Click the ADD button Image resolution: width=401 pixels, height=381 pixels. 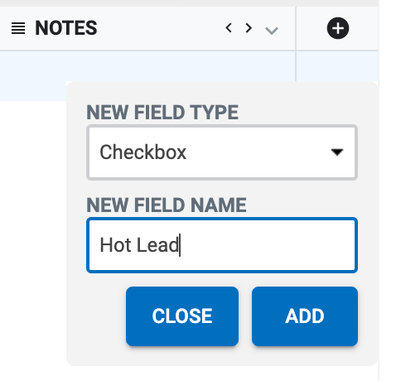[305, 316]
